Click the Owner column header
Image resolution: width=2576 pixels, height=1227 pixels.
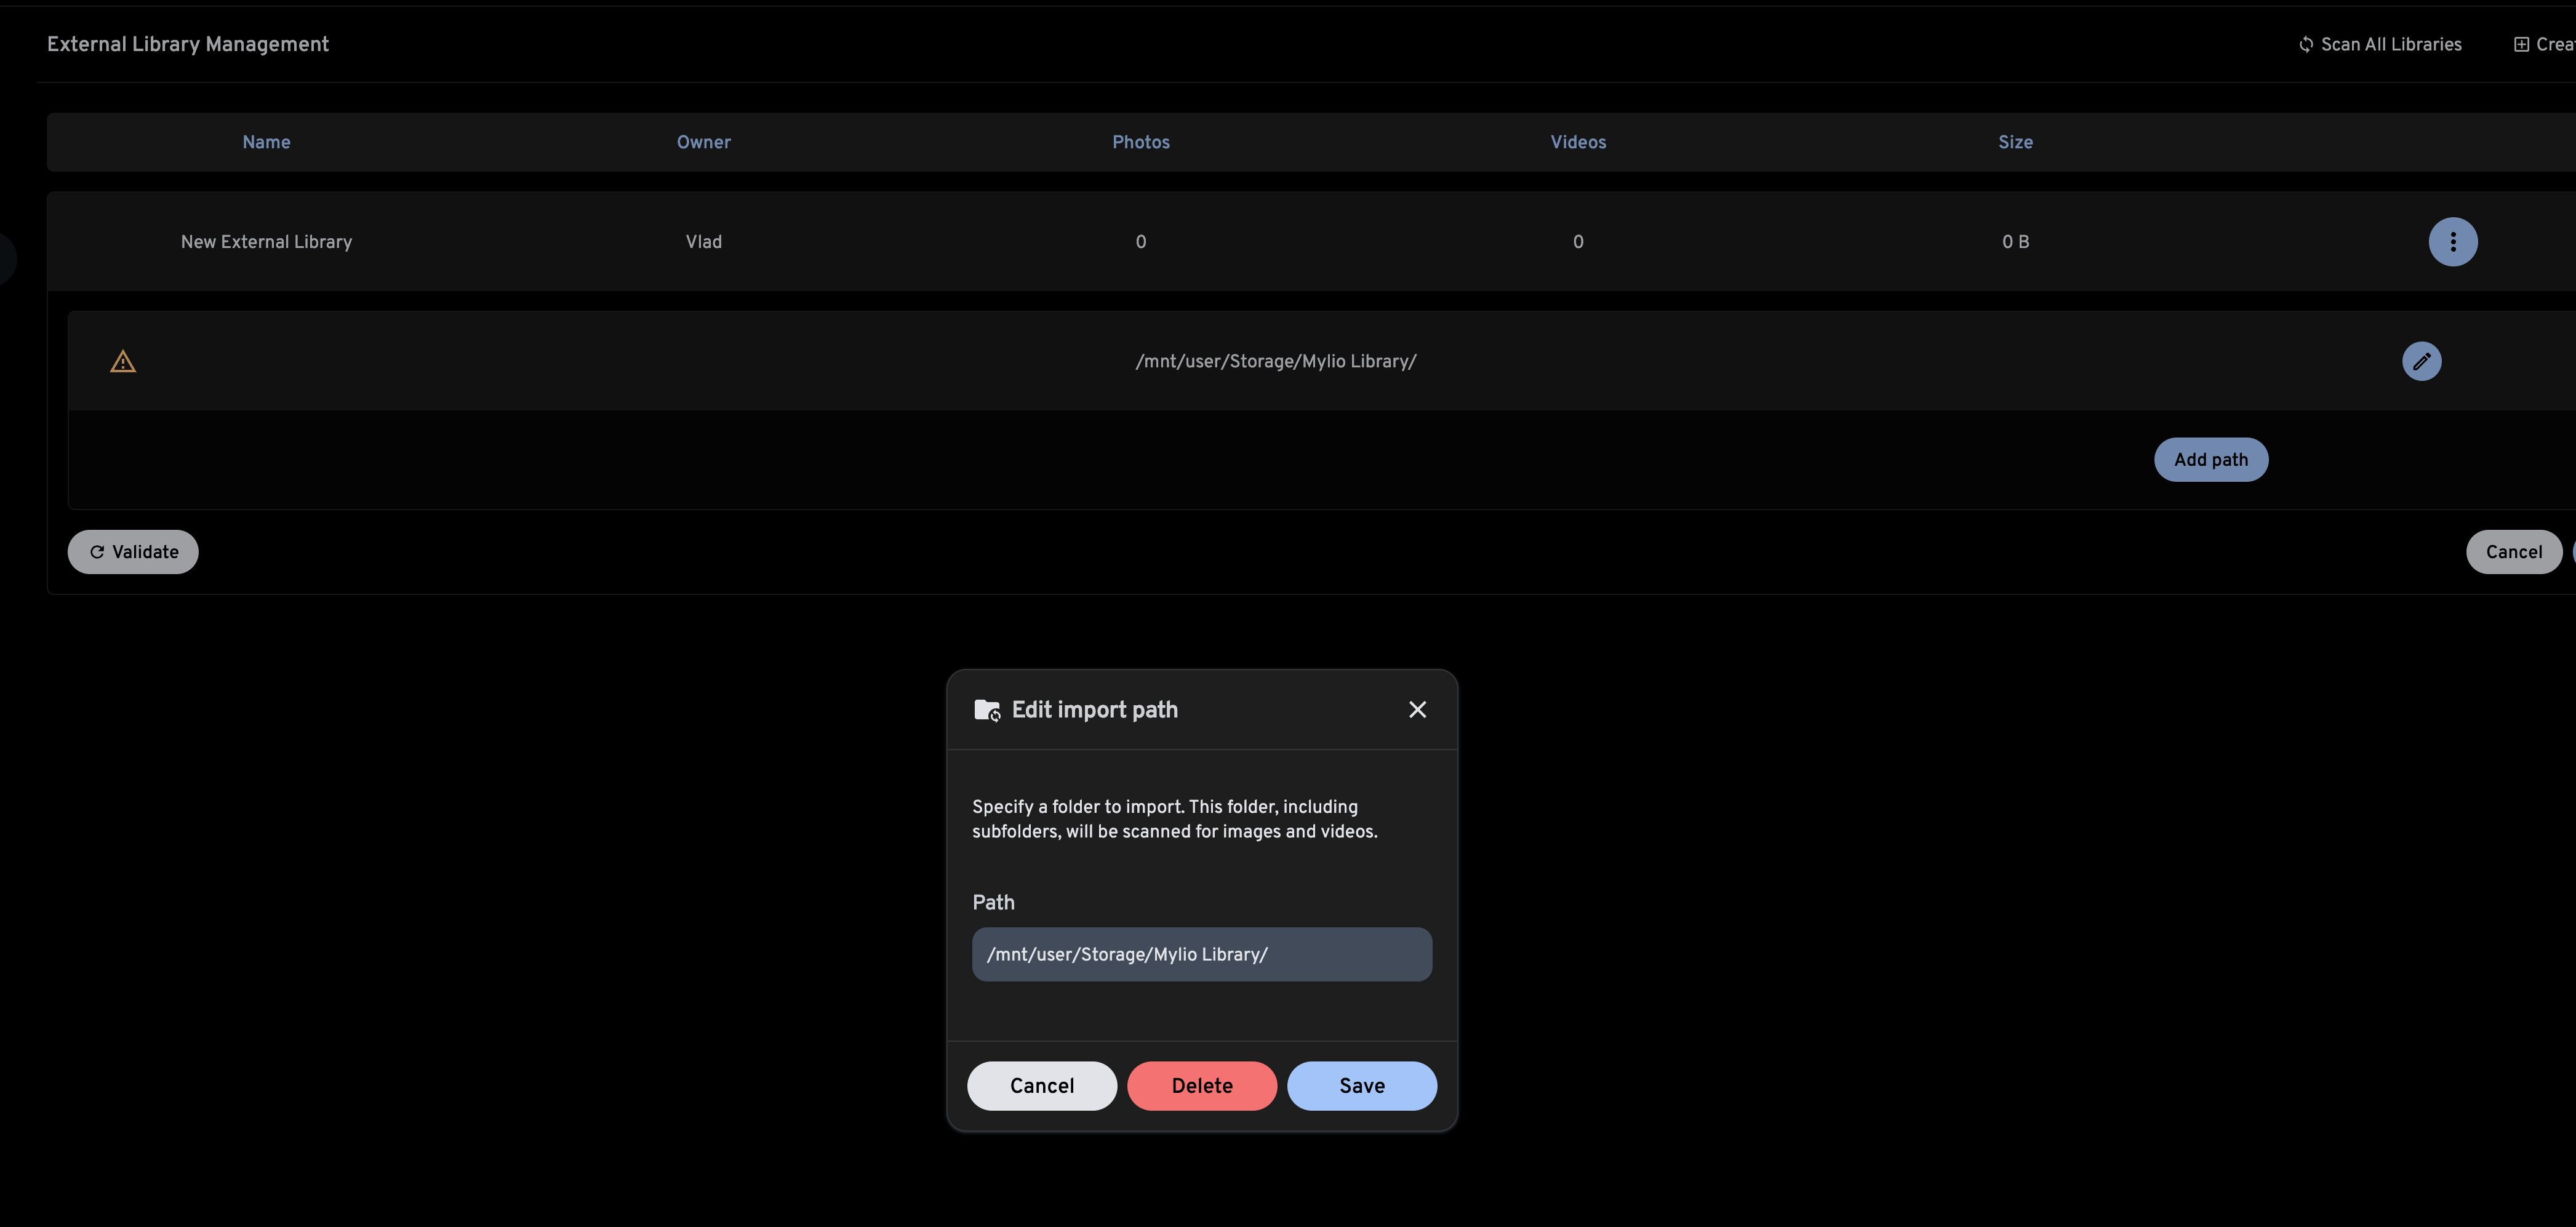pos(703,142)
